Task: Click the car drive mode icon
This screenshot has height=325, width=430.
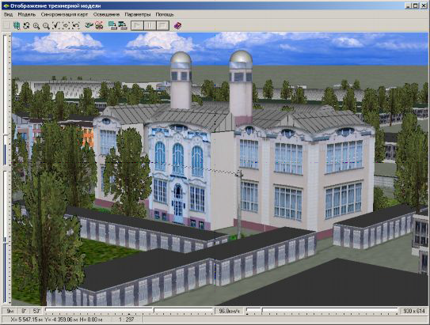Action: coord(99,26)
